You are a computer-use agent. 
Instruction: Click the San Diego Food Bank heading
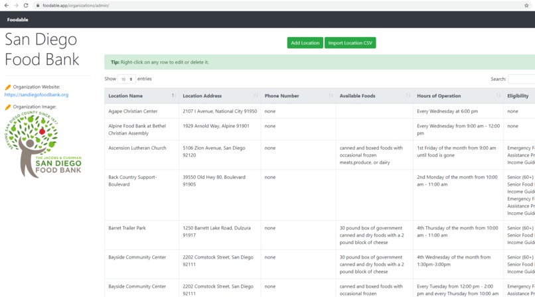42,49
